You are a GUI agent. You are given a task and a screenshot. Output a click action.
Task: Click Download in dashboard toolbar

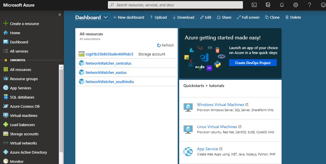coord(183,18)
